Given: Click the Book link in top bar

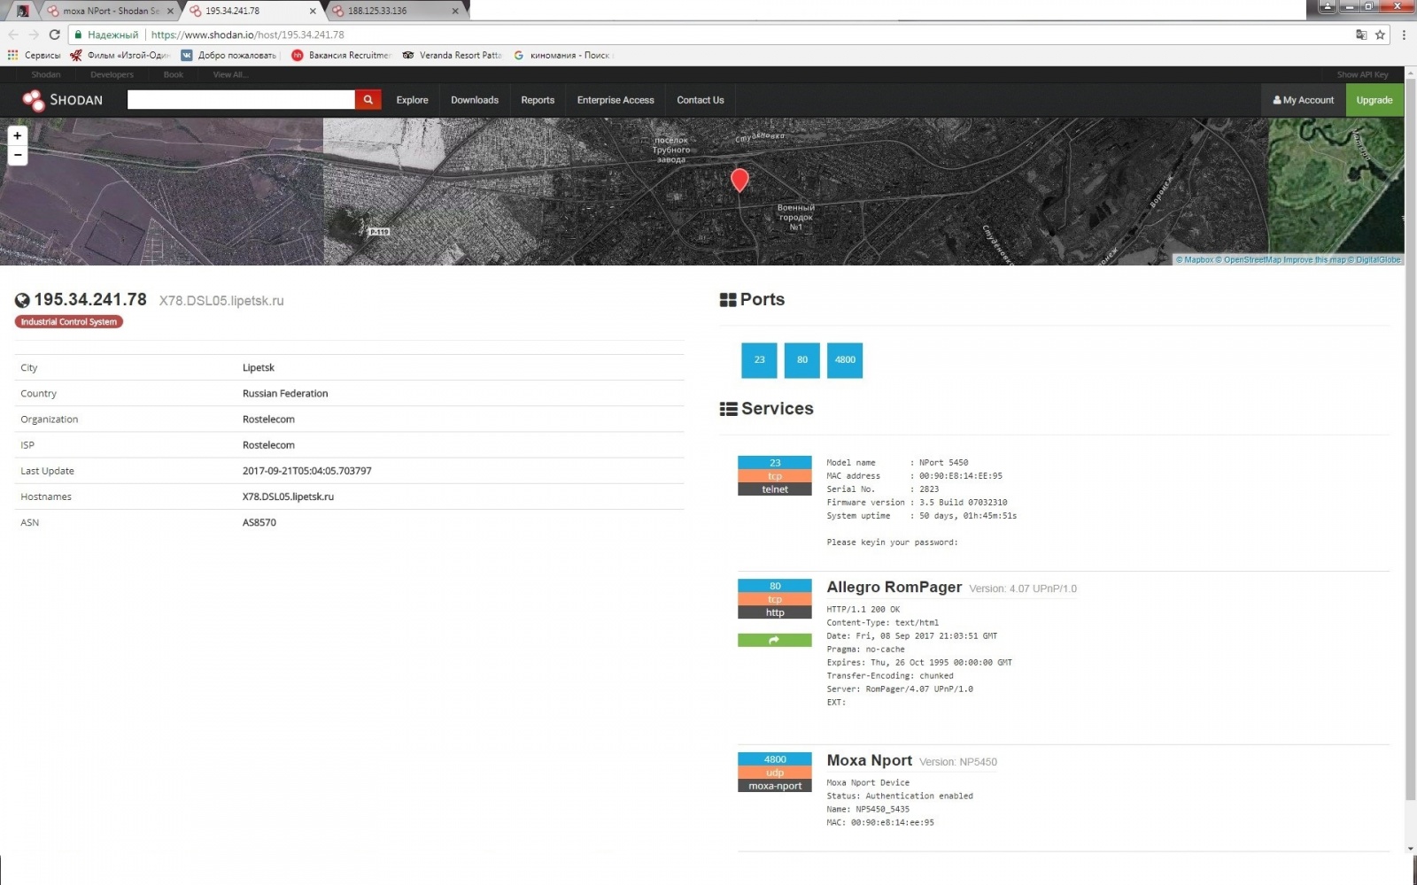Looking at the screenshot, I should (174, 74).
